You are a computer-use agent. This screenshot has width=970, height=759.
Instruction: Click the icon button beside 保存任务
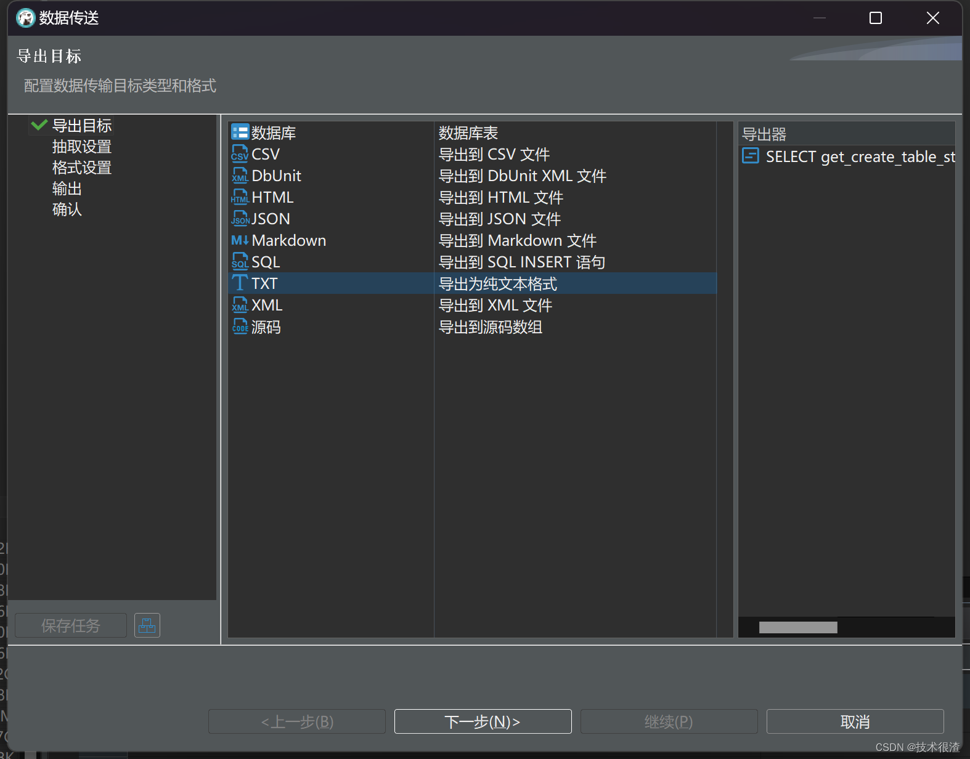click(147, 625)
